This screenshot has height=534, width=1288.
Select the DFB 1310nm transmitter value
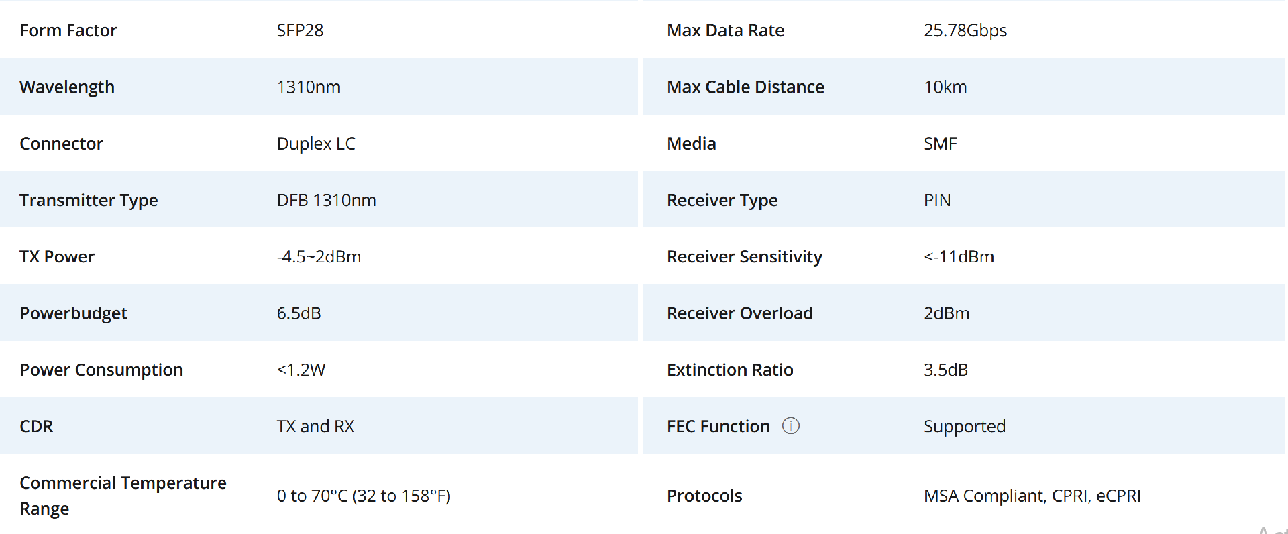326,200
